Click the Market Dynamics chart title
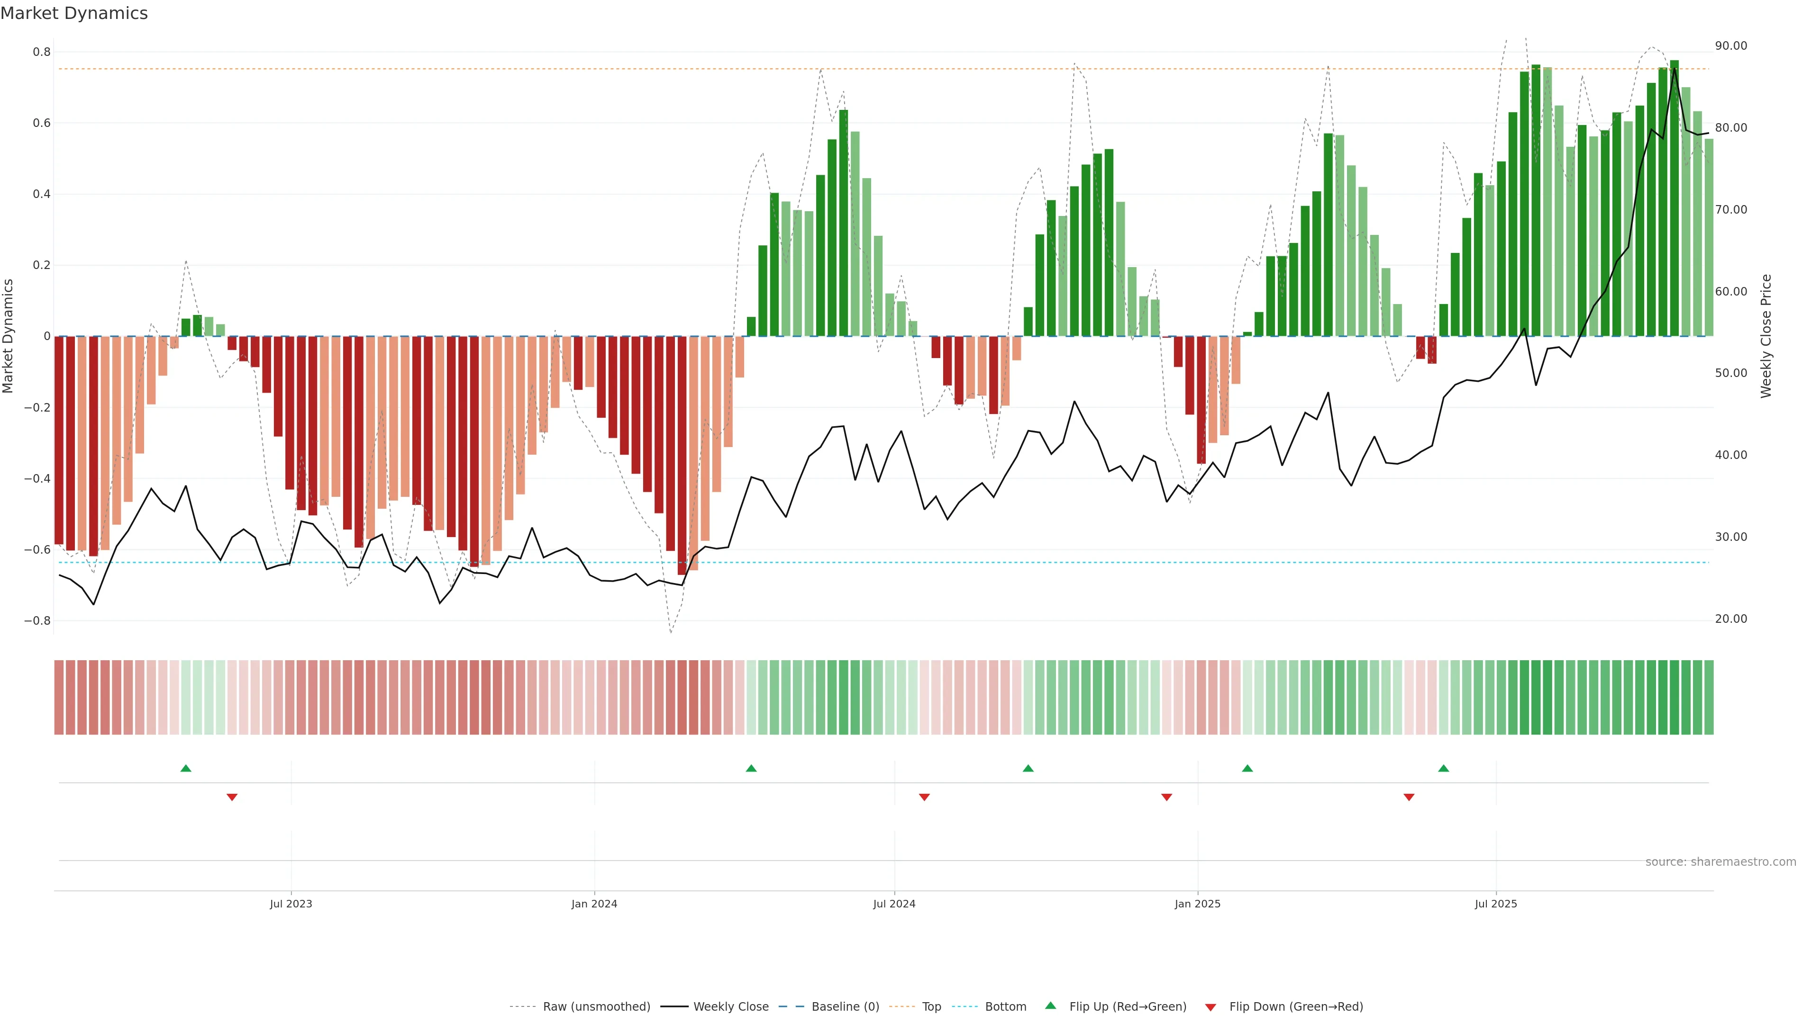 coord(74,13)
